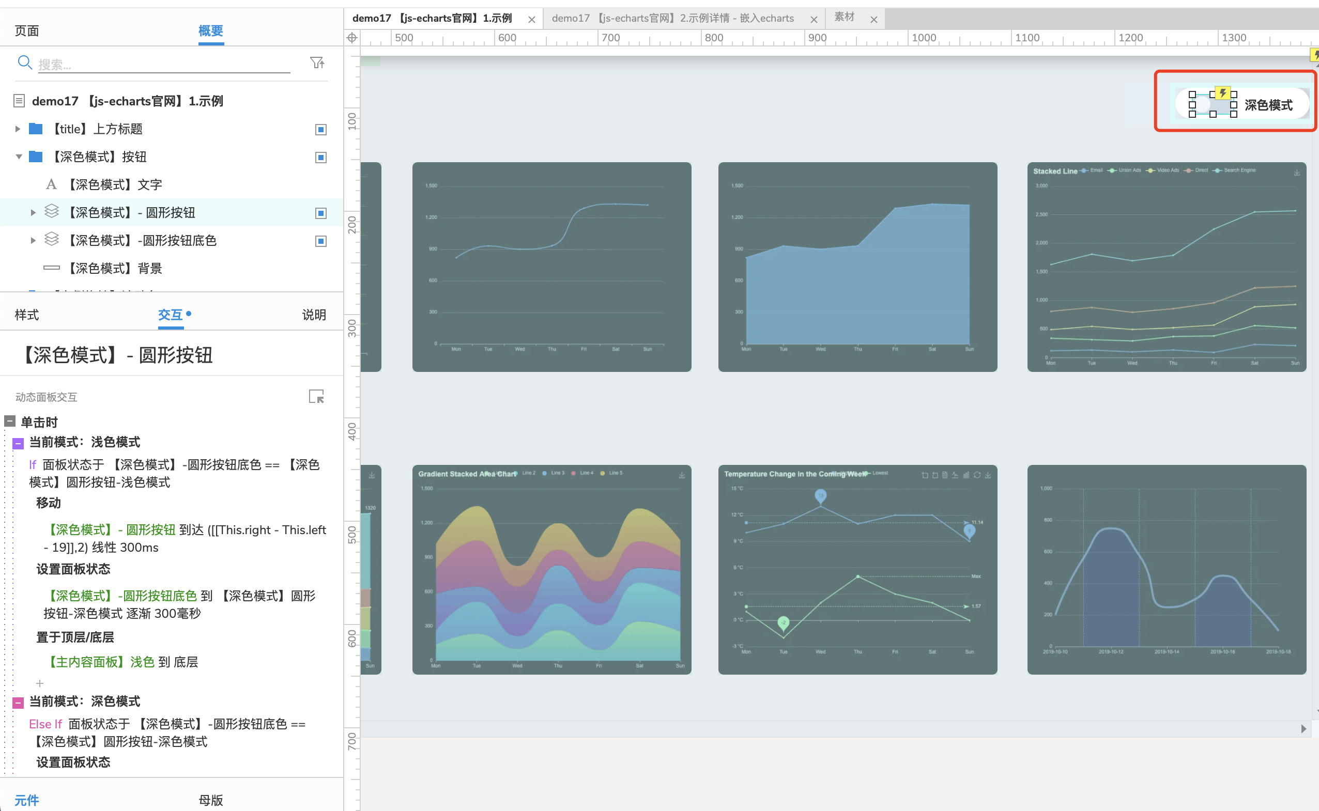Click download icon on Temperature Change chart
This screenshot has height=811, width=1319.
(x=987, y=475)
